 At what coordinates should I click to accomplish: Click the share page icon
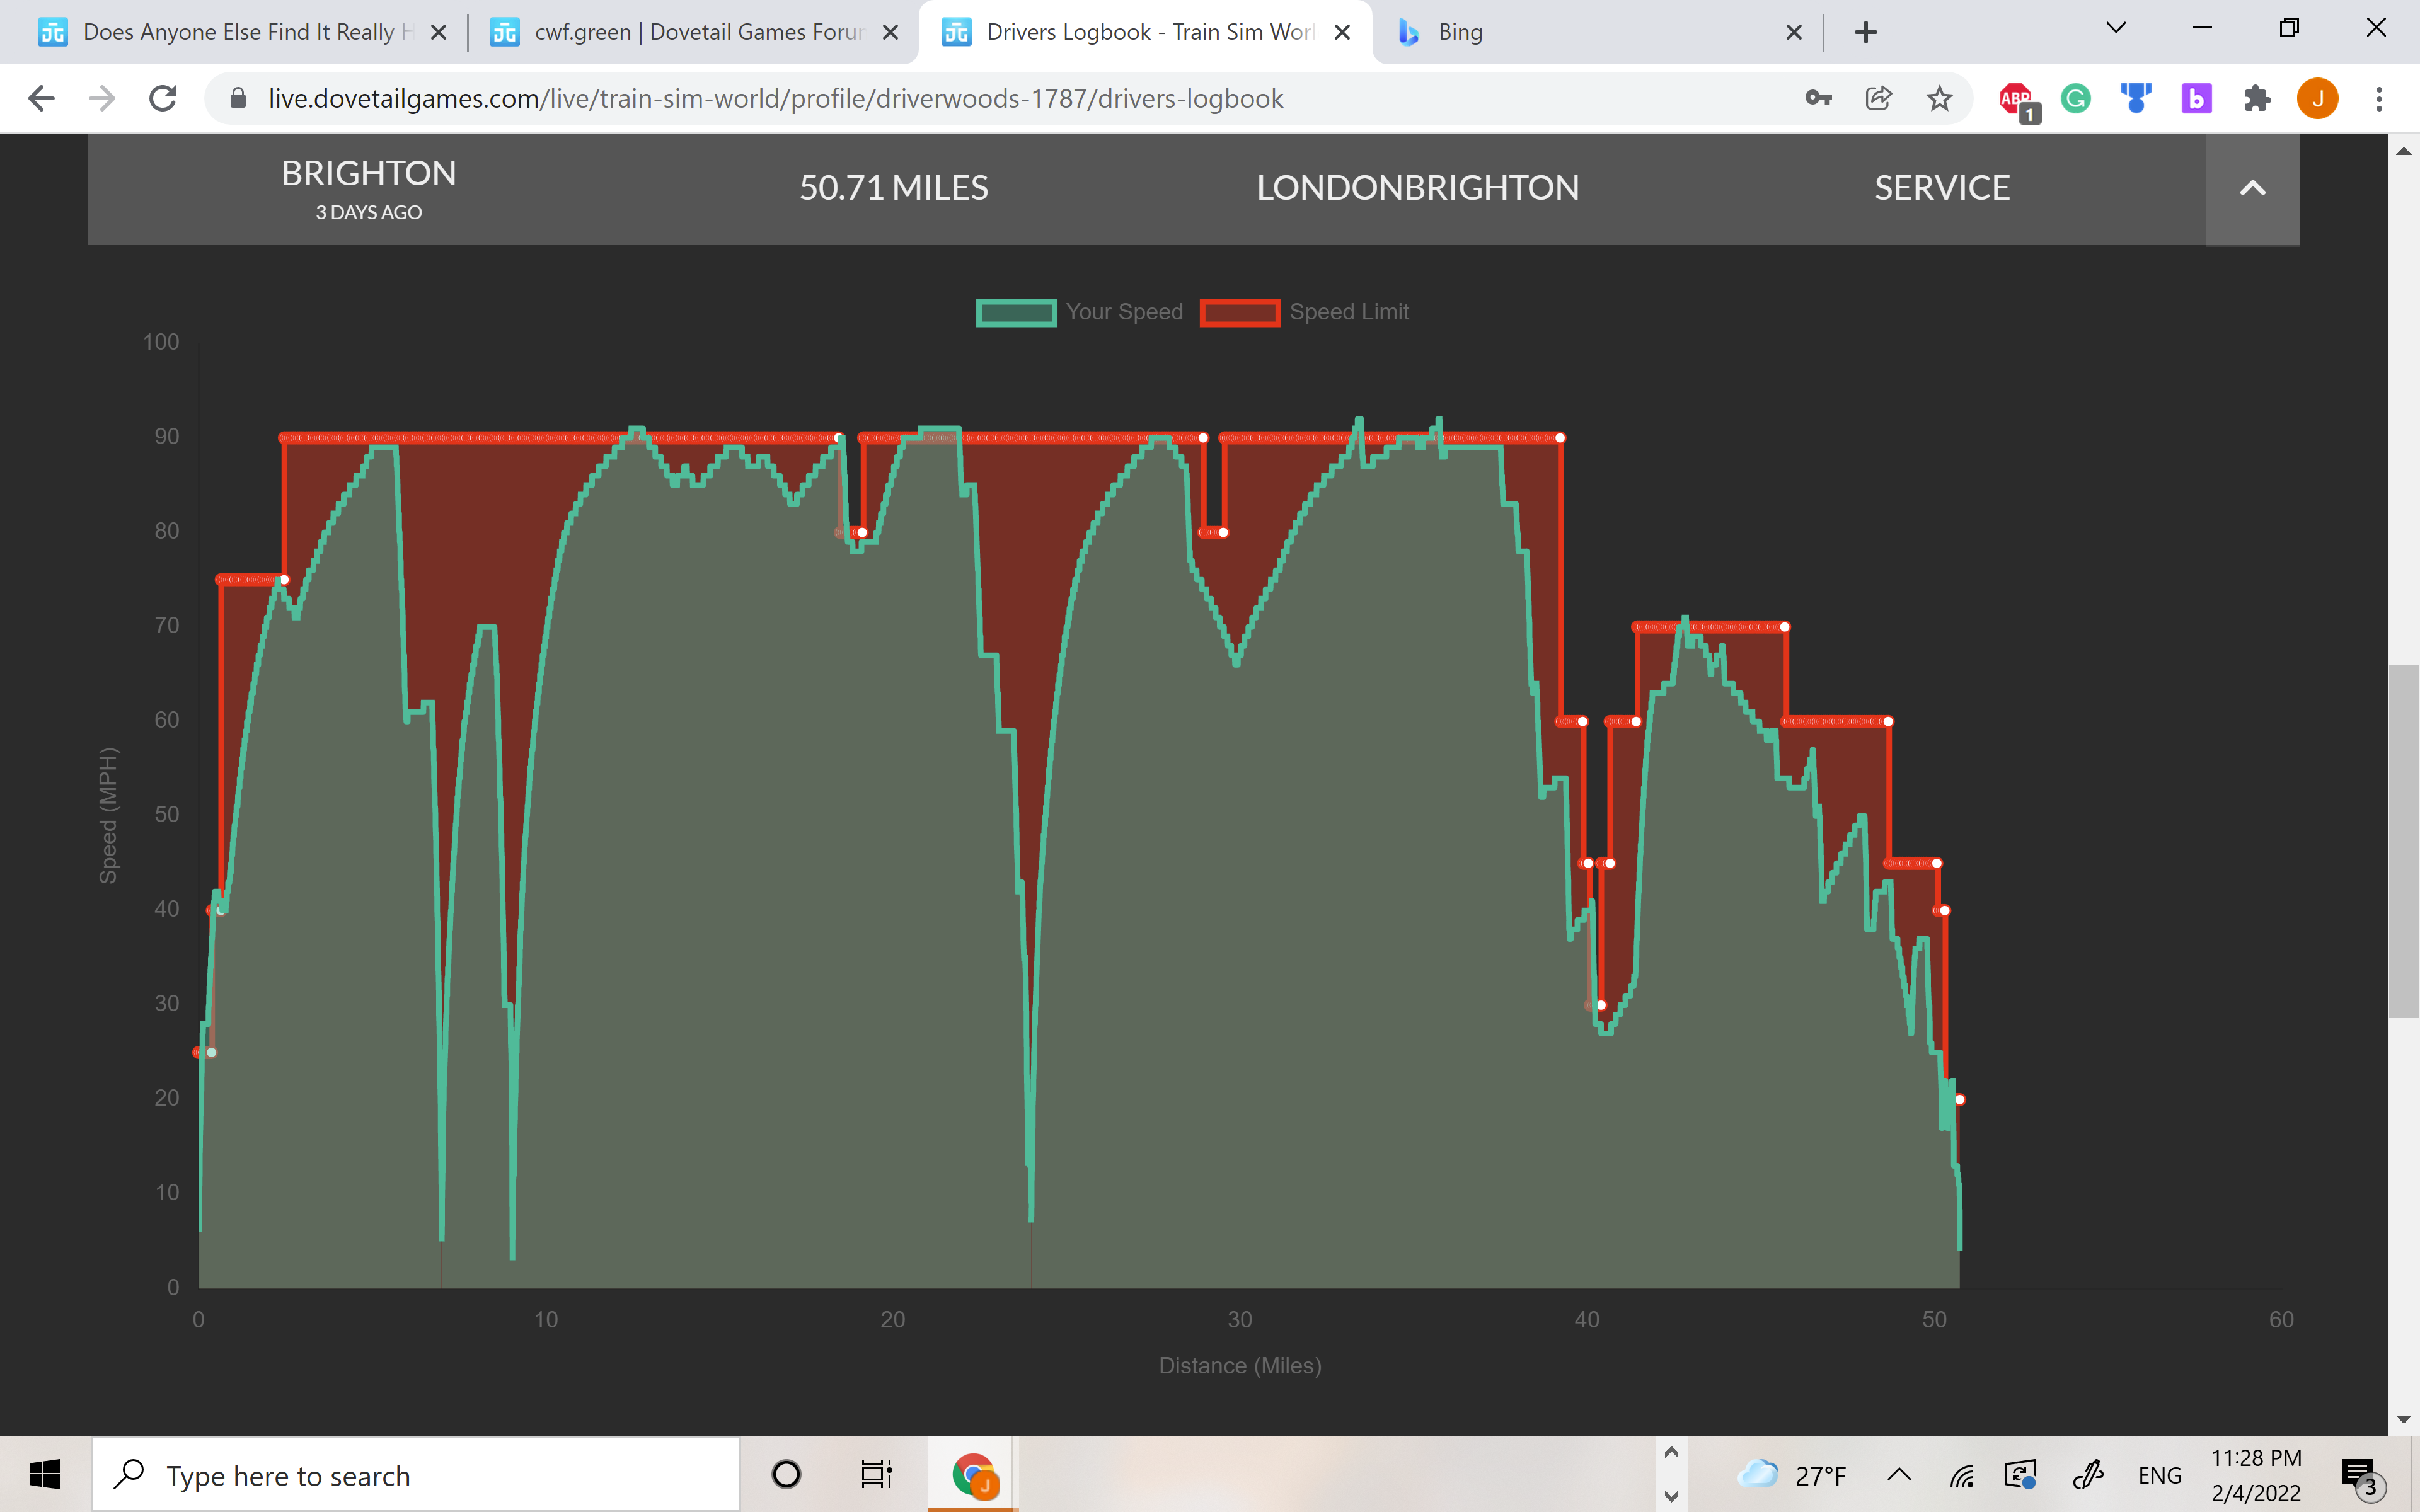(x=1879, y=99)
